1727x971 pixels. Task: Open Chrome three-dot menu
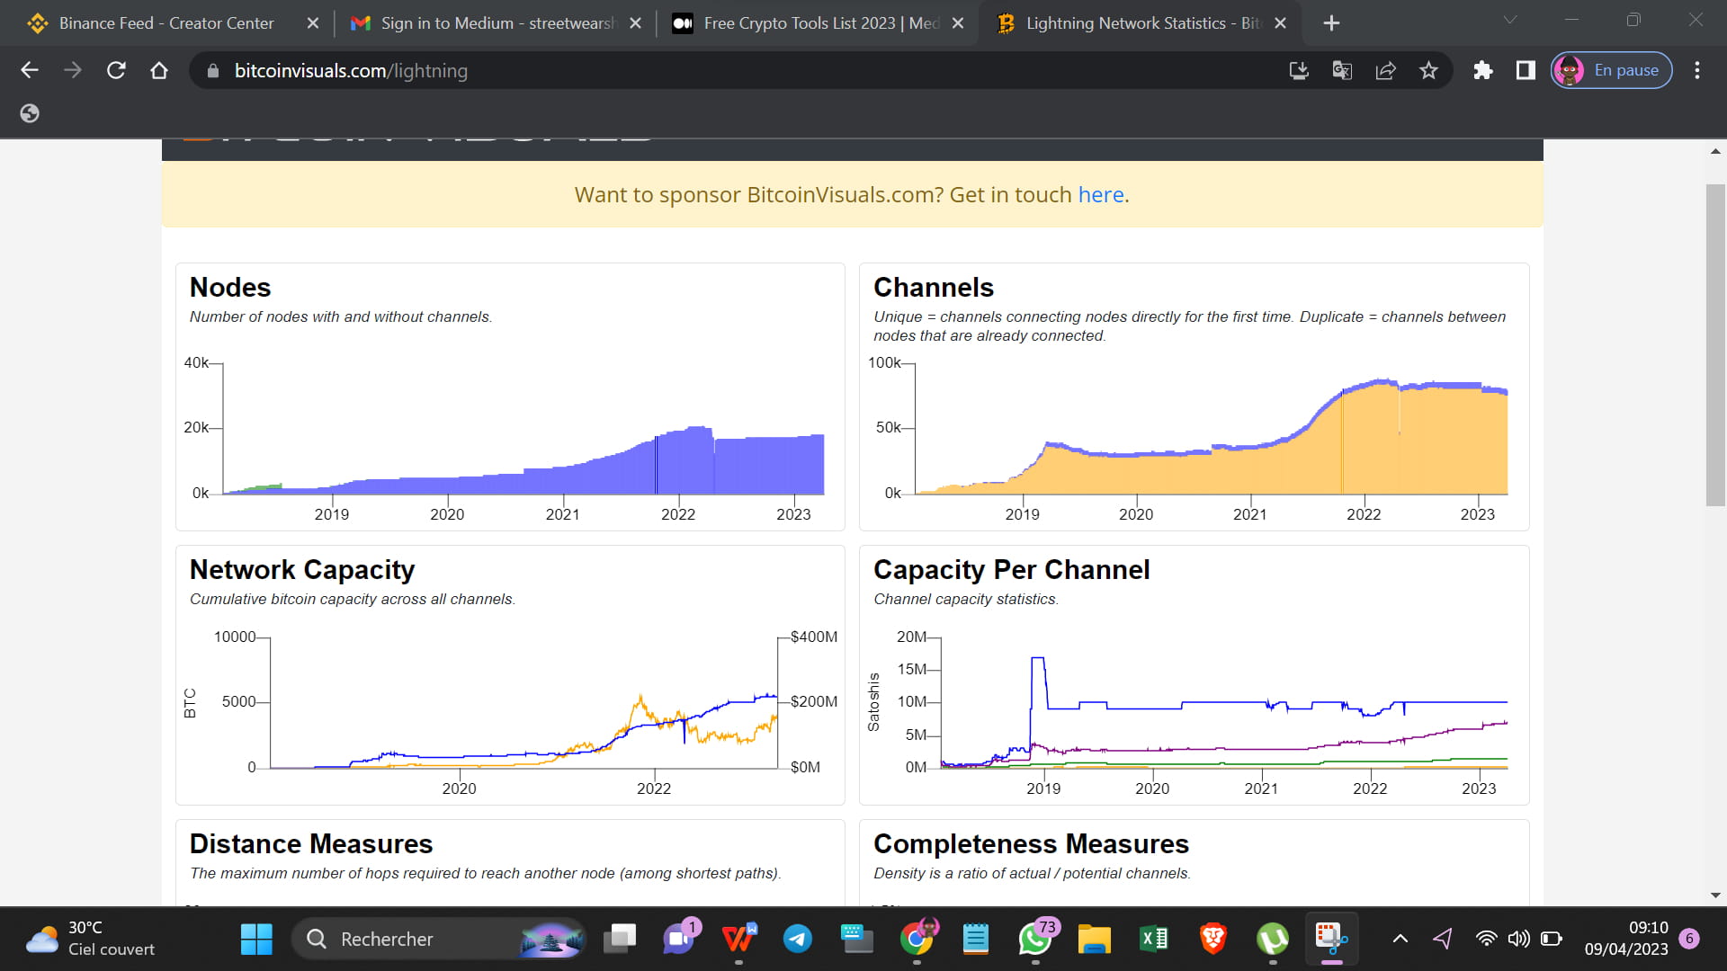click(1696, 70)
